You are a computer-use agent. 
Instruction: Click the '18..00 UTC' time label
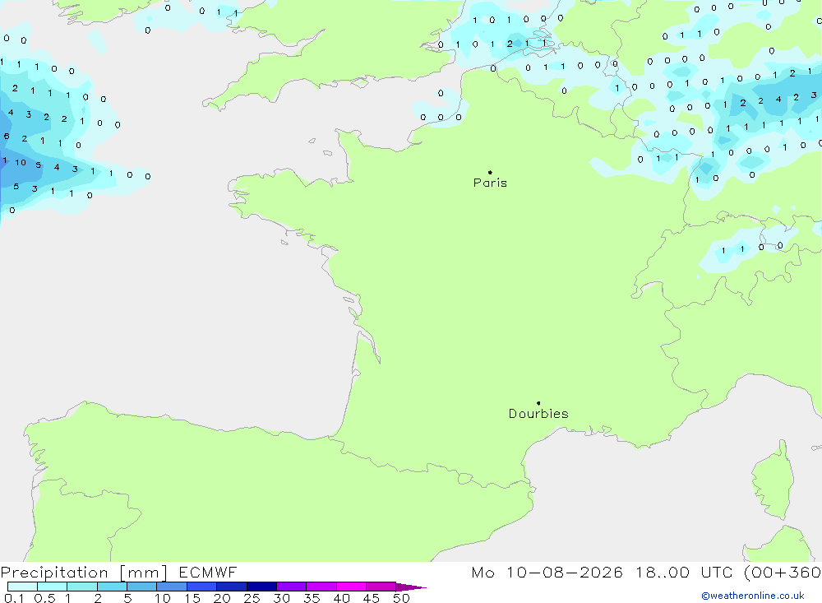pyautogui.click(x=686, y=572)
